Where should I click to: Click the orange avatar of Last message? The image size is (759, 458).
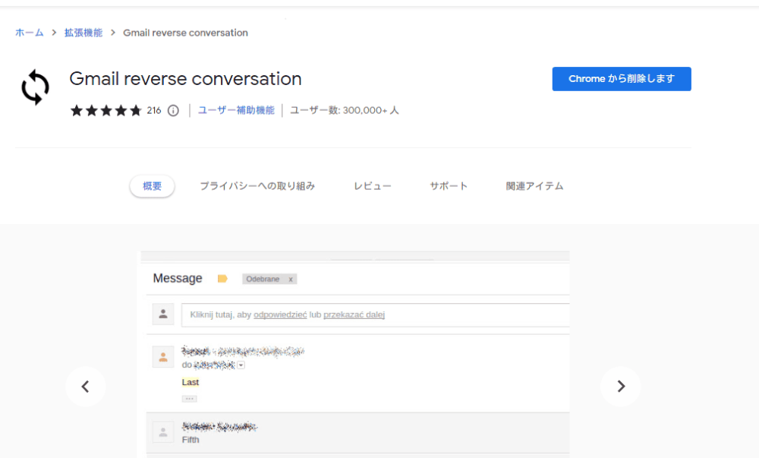(x=163, y=357)
